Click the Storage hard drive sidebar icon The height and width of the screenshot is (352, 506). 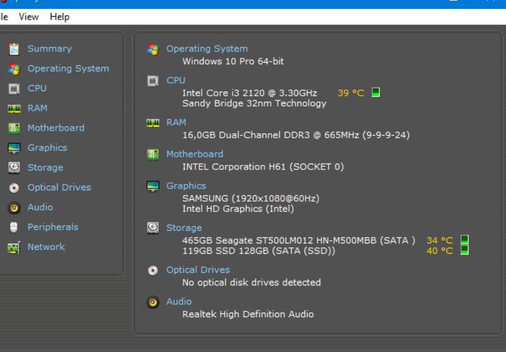[14, 168]
